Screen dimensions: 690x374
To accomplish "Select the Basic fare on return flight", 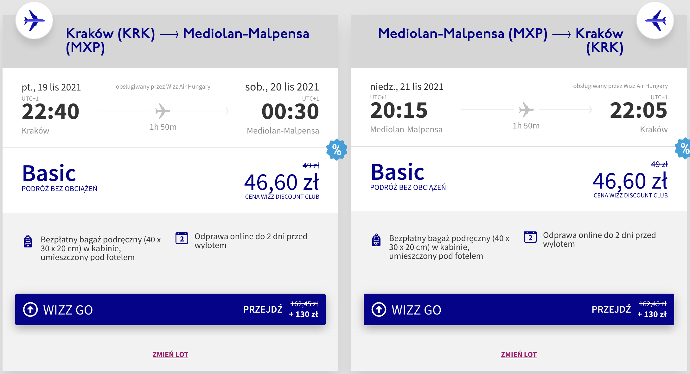I will click(398, 172).
